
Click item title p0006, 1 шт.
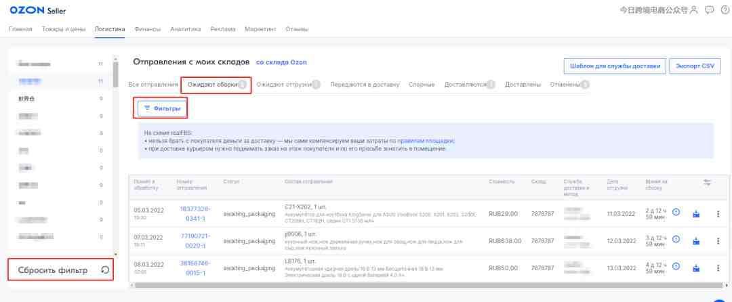[302, 234]
